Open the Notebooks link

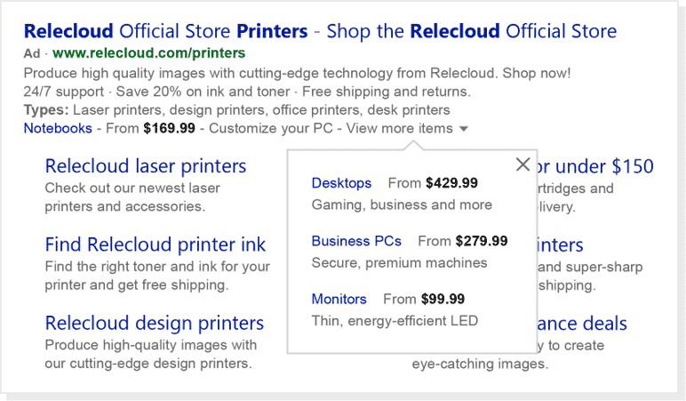coord(58,128)
